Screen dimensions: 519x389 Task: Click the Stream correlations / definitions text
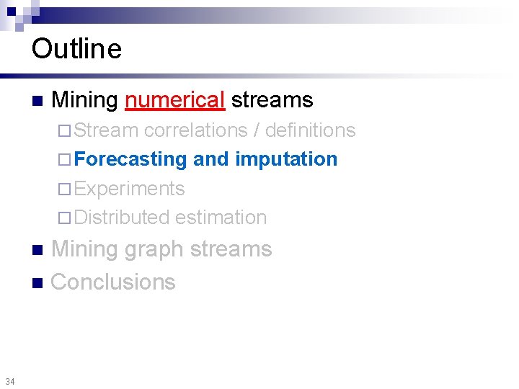click(x=215, y=130)
